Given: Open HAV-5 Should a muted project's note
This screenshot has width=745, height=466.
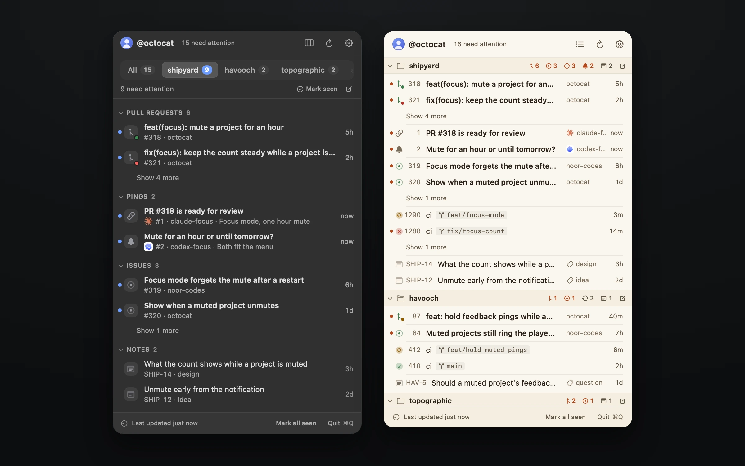Looking at the screenshot, I should (x=508, y=383).
